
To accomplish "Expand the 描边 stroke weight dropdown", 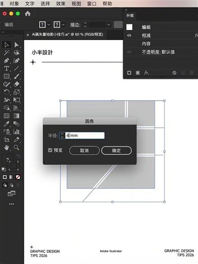I will pyautogui.click(x=109, y=25).
